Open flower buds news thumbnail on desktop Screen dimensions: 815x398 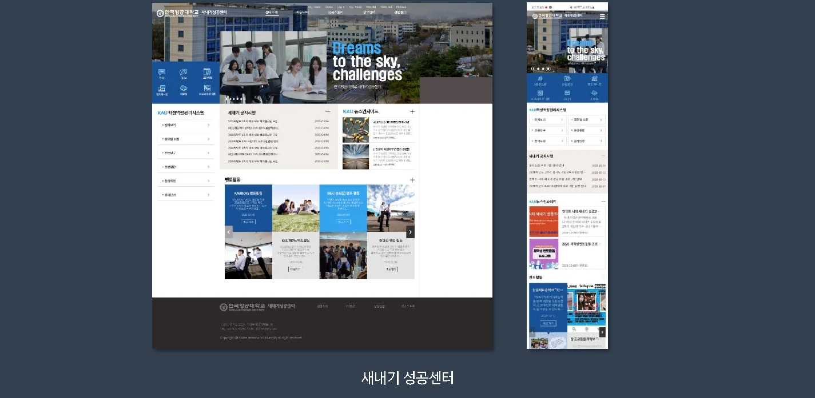point(356,130)
